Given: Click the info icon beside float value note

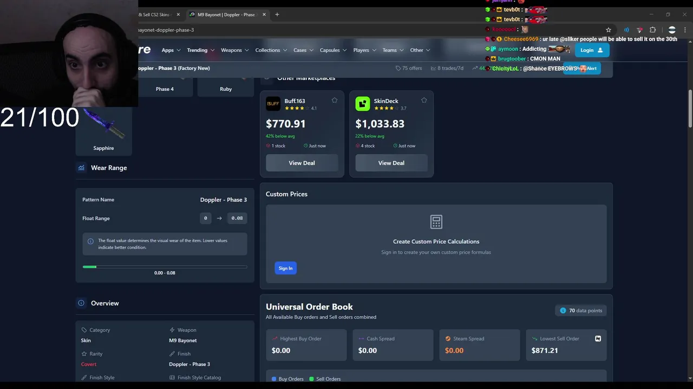Looking at the screenshot, I should pos(90,241).
